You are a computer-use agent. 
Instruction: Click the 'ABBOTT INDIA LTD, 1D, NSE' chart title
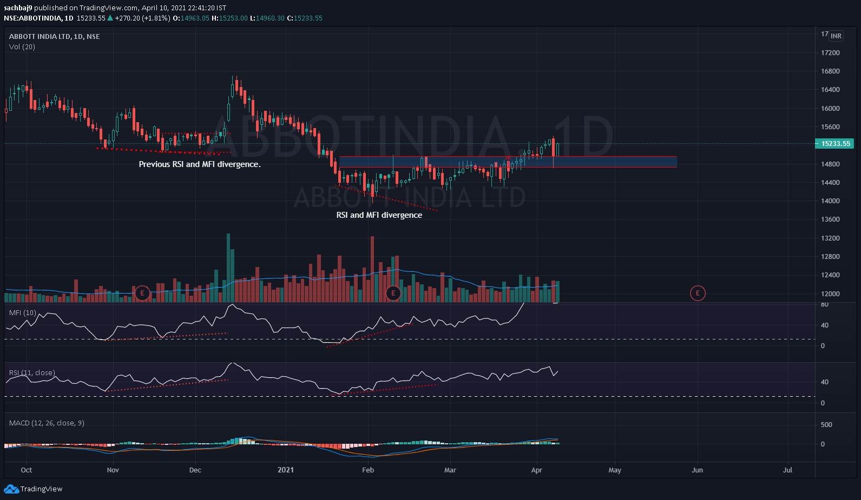[55, 36]
